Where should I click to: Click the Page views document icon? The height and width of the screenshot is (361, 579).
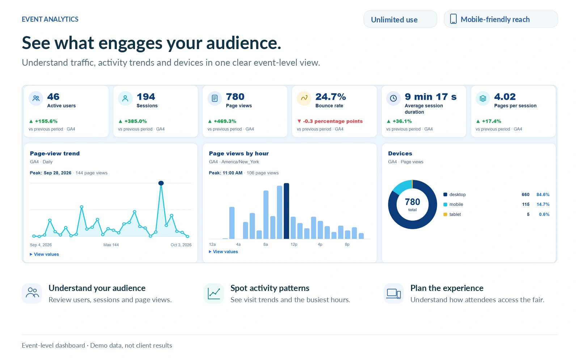215,98
